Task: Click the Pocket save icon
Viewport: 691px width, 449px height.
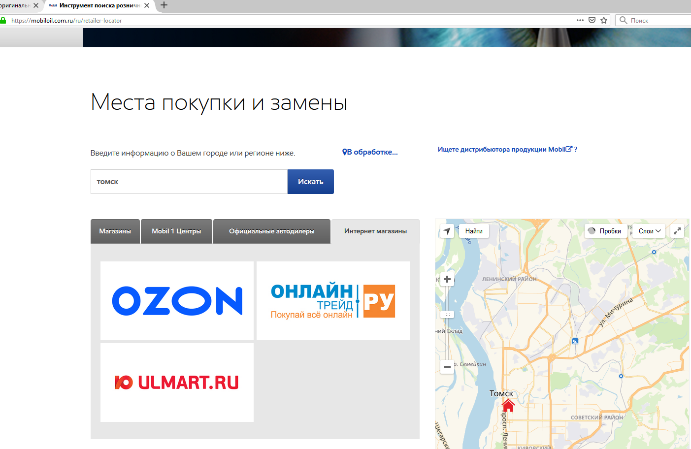Action: [x=592, y=20]
